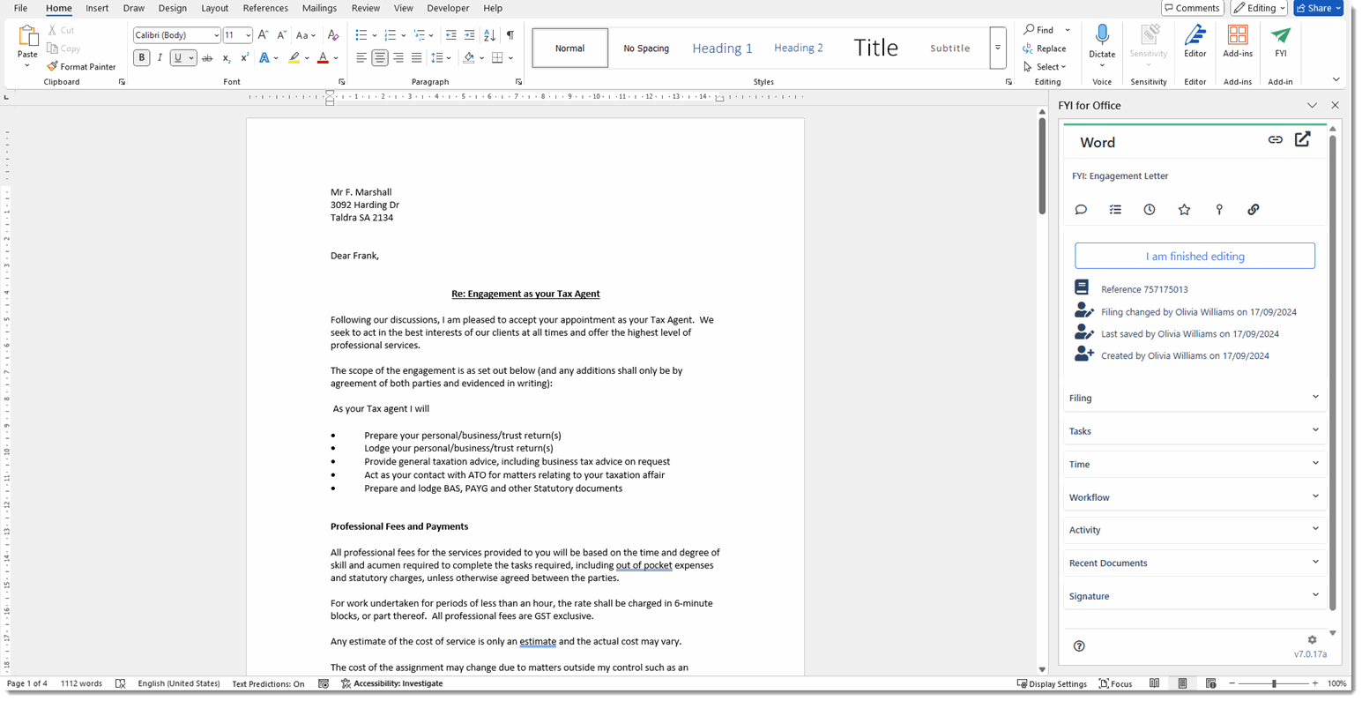This screenshot has height=701, width=1362.
Task: Click the FYI panel settings gear
Action: [1312, 640]
